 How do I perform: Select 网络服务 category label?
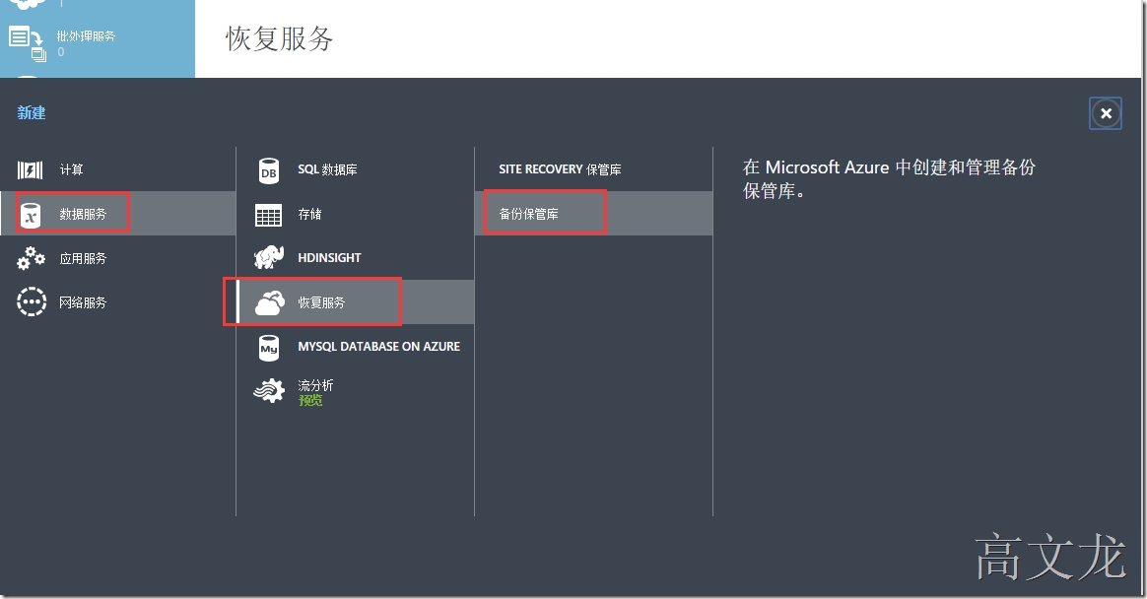[x=83, y=302]
